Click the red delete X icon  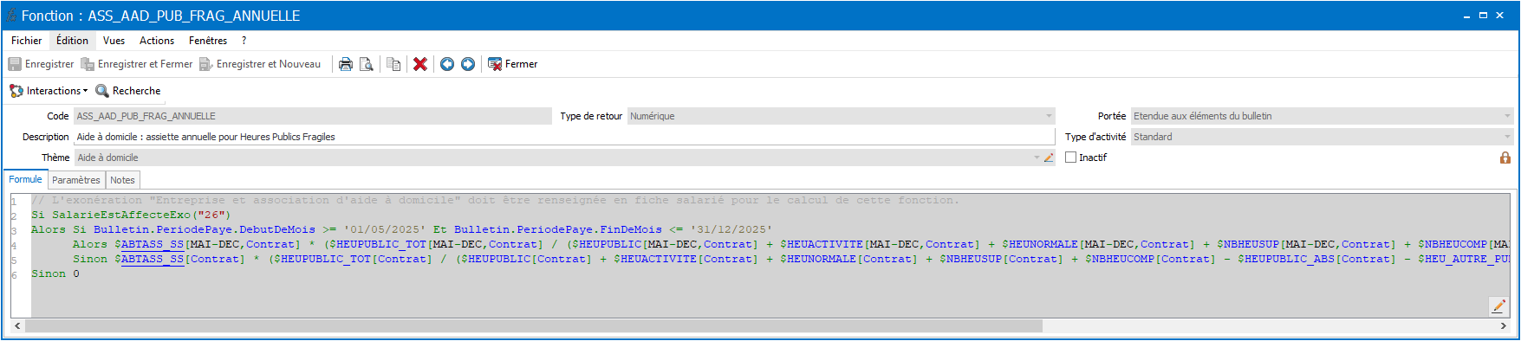[x=420, y=64]
